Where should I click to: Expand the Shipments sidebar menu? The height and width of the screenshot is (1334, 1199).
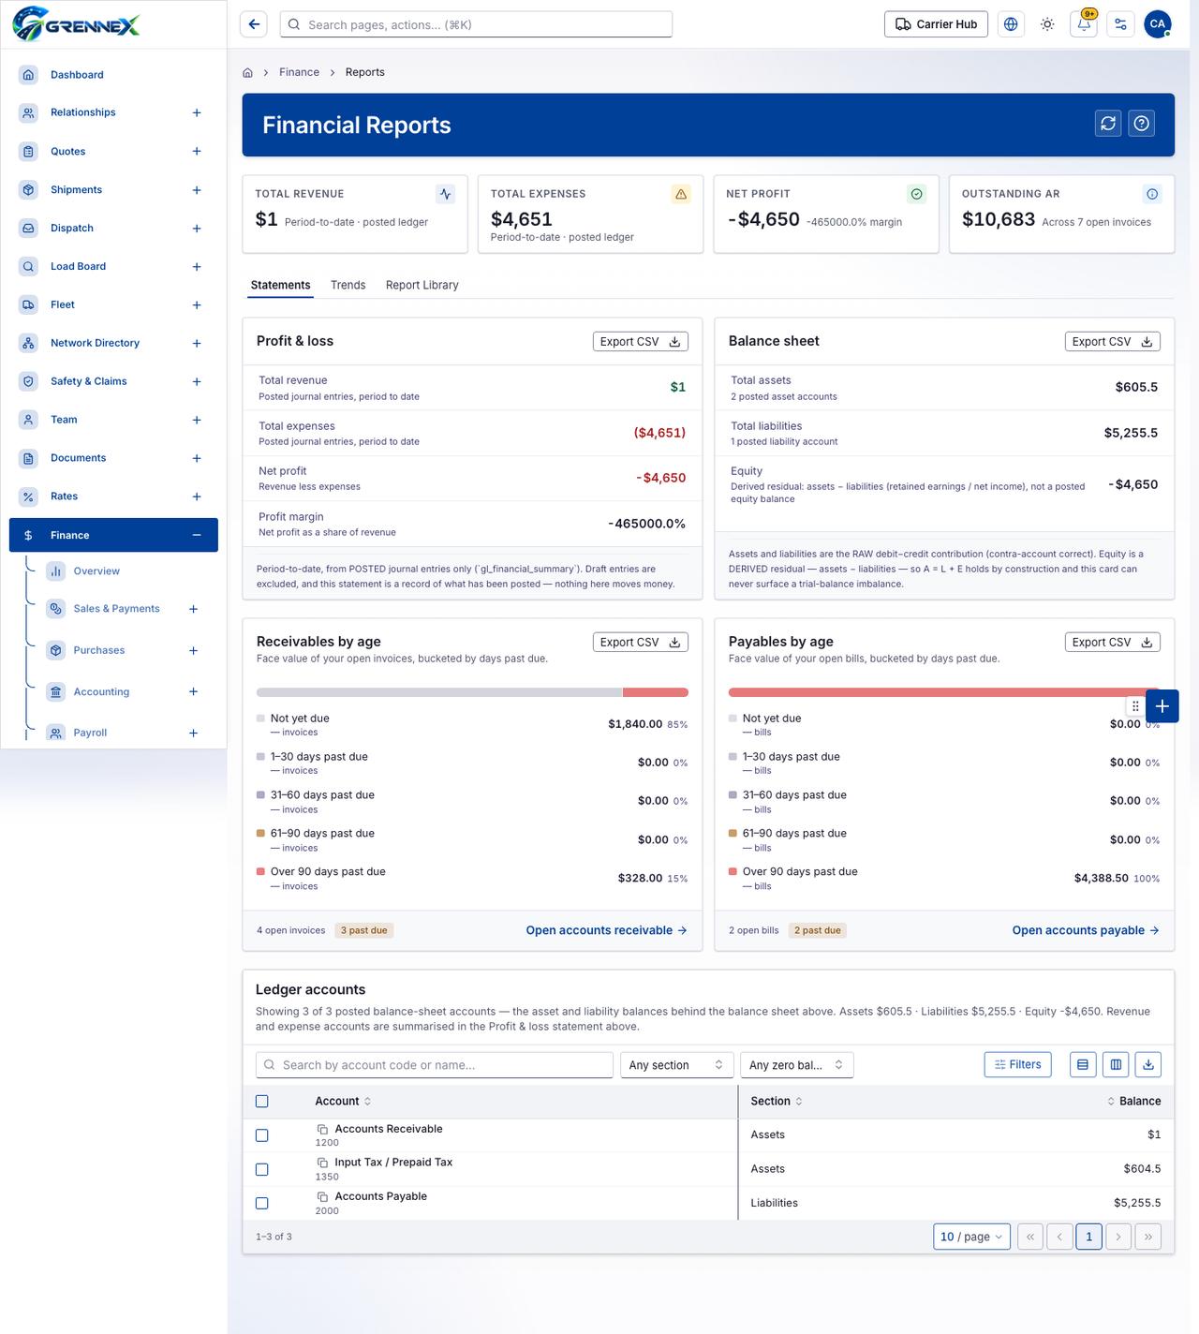pyautogui.click(x=197, y=190)
